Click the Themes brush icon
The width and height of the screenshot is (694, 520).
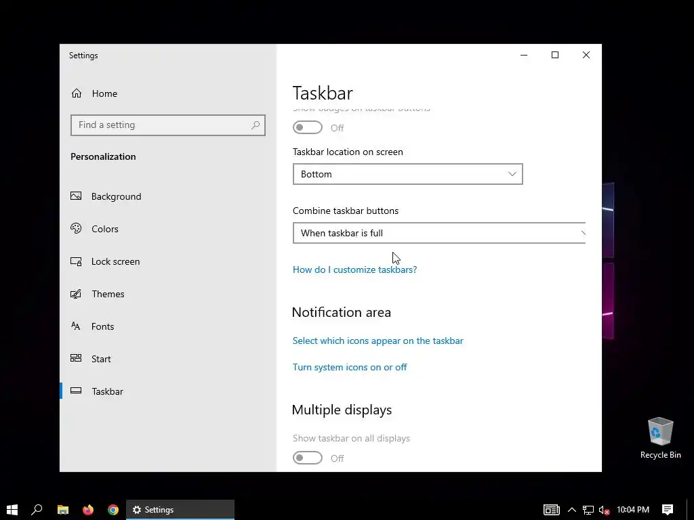click(76, 294)
